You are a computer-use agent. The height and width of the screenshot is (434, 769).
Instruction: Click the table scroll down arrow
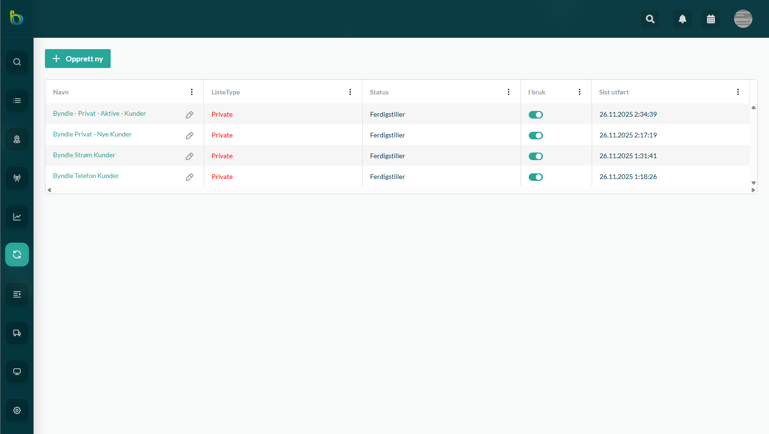click(753, 183)
